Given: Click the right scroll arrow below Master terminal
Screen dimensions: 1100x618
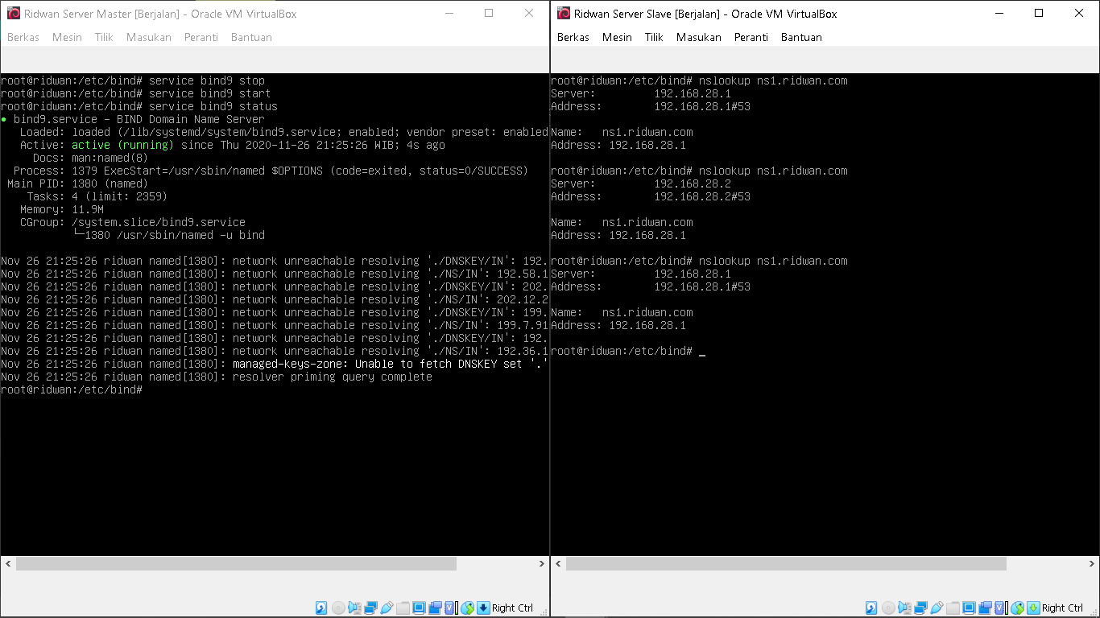Looking at the screenshot, I should 541,563.
